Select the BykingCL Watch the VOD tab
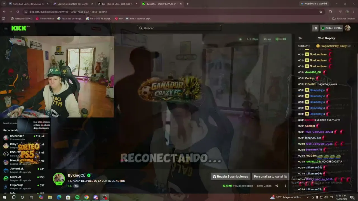The height and width of the screenshot is (201, 358). (x=162, y=4)
